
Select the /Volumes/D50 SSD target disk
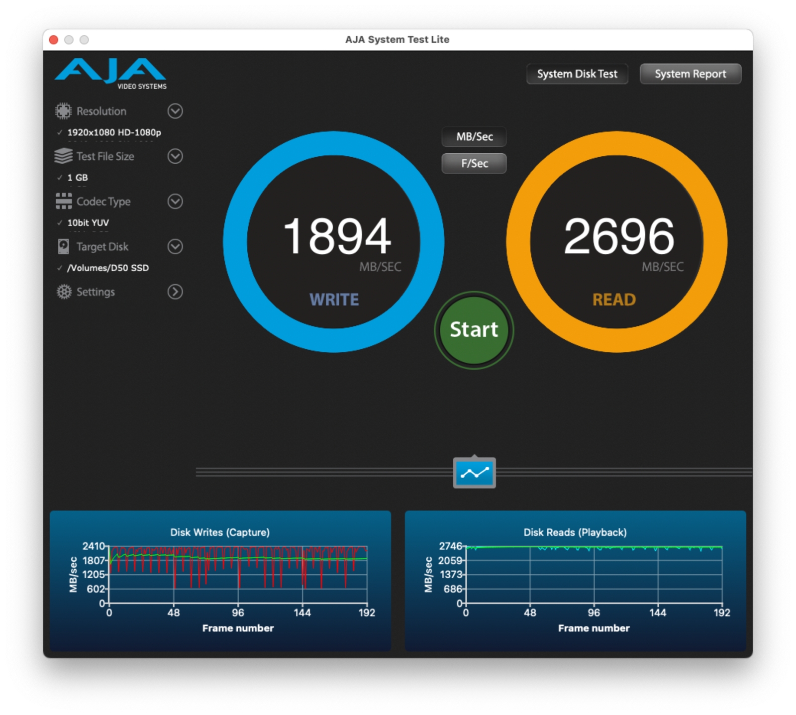(x=108, y=268)
